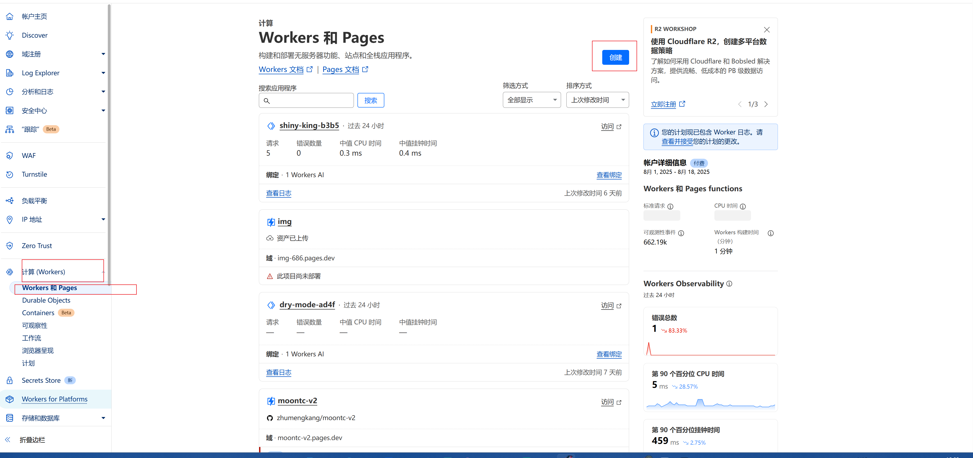Expand the 分析和日志 menu arrow
The height and width of the screenshot is (458, 973).
103,92
